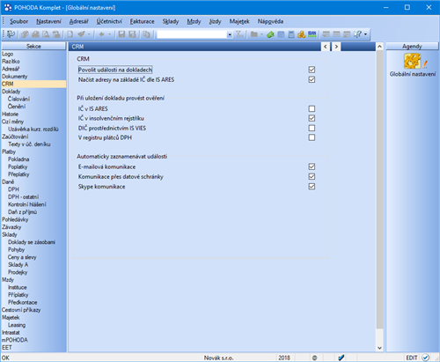Click the blue table icon in toolbar
Screen dimensions: 440x362
(281, 34)
